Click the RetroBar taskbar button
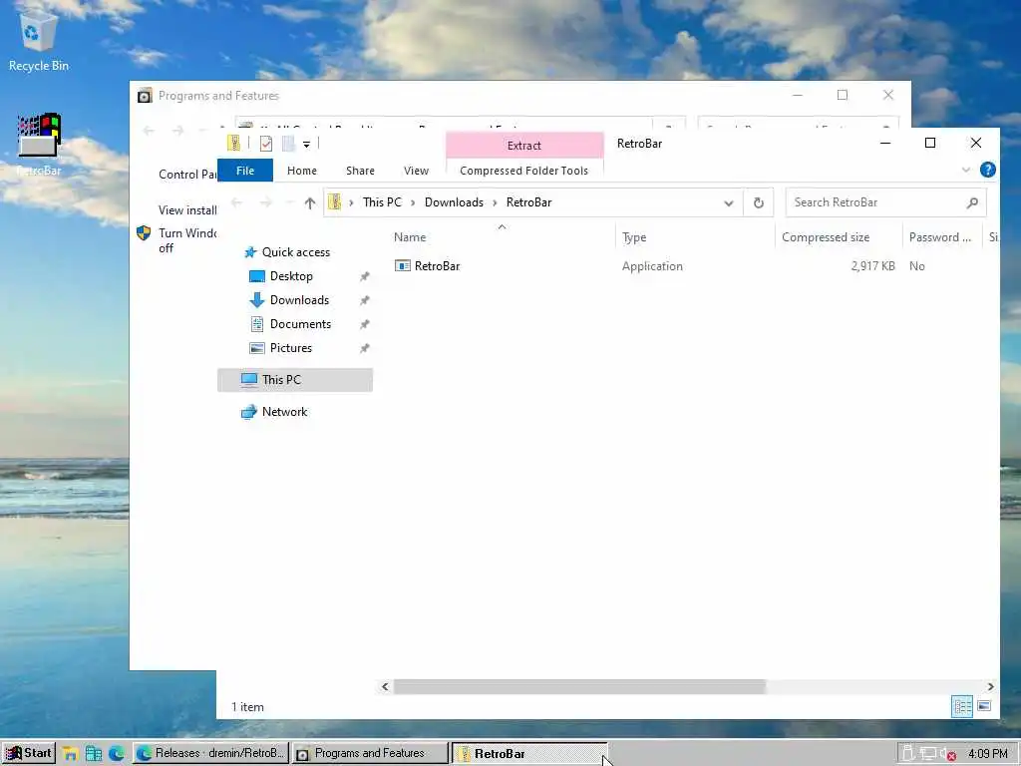 point(529,754)
